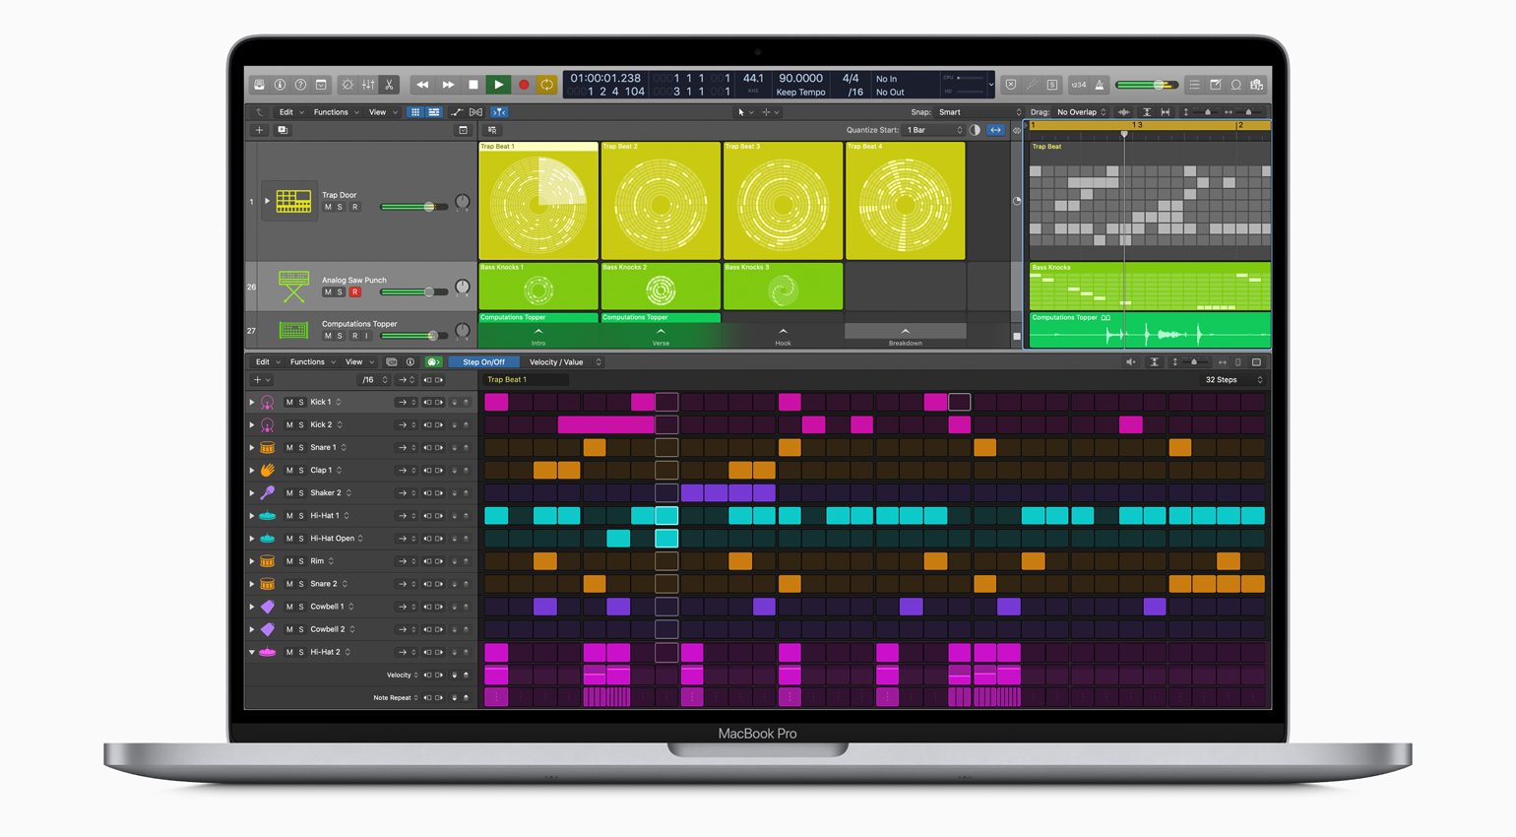Toggle the Flex bowtie icon
Image resolution: width=1516 pixels, height=837 pixels.
[x=476, y=112]
